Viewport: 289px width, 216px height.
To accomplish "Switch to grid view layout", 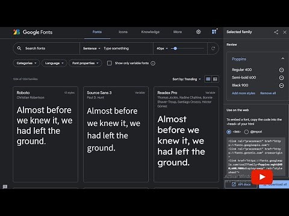I will tap(208, 79).
